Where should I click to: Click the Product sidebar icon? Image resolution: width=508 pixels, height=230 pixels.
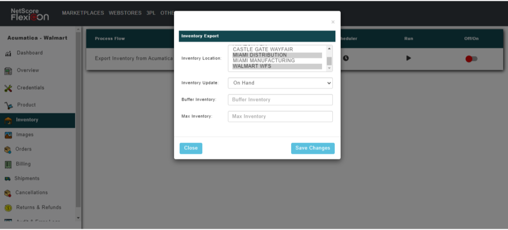pyautogui.click(x=8, y=105)
